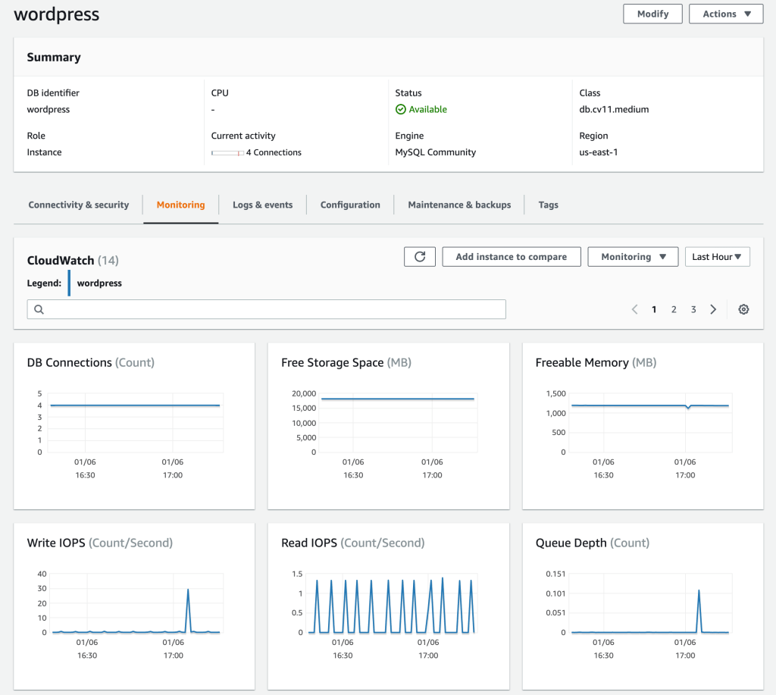
Task: Switch to Connectivity & security tab
Action: click(x=79, y=205)
